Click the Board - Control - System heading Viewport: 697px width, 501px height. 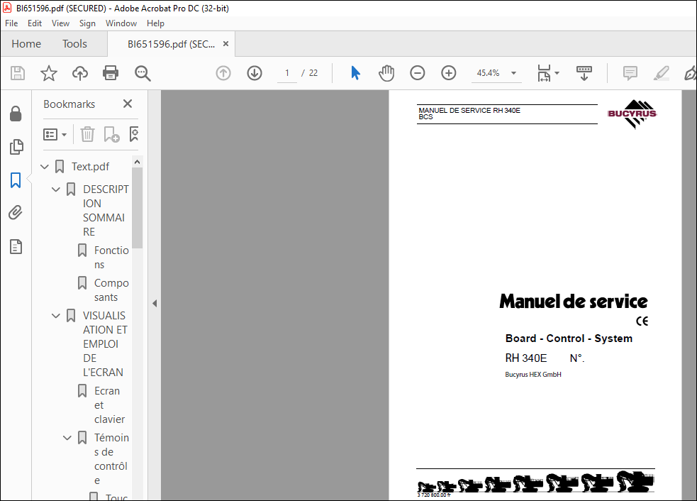(x=569, y=338)
